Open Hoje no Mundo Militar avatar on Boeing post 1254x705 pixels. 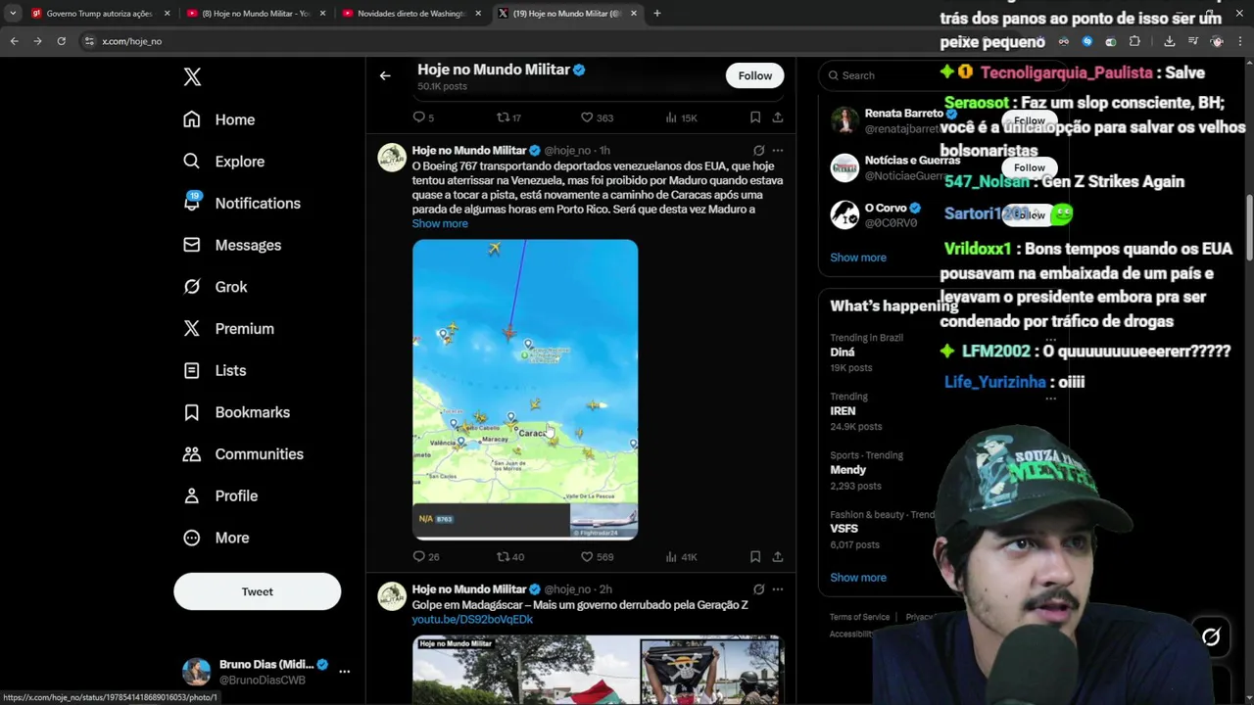[392, 158]
